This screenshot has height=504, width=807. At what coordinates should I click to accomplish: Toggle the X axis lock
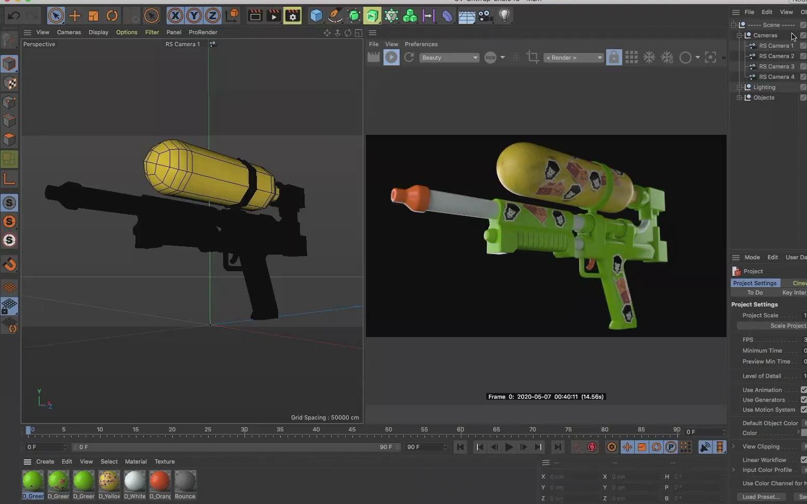pos(175,16)
